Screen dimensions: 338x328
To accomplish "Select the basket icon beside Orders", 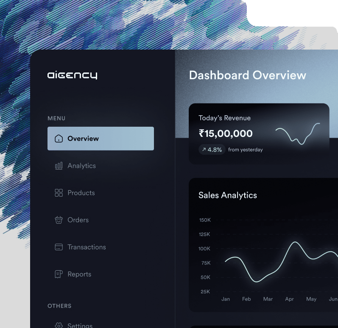I will tap(59, 220).
